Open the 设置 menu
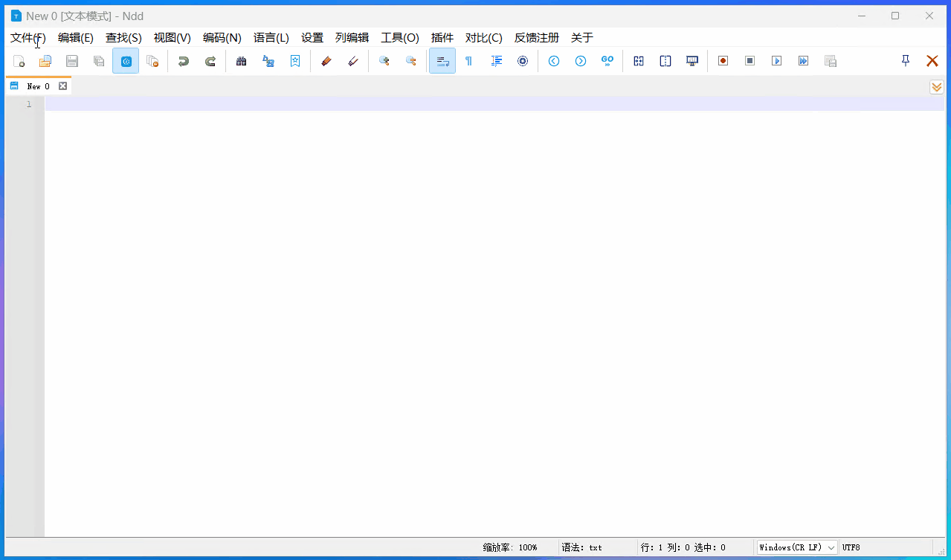 (312, 38)
